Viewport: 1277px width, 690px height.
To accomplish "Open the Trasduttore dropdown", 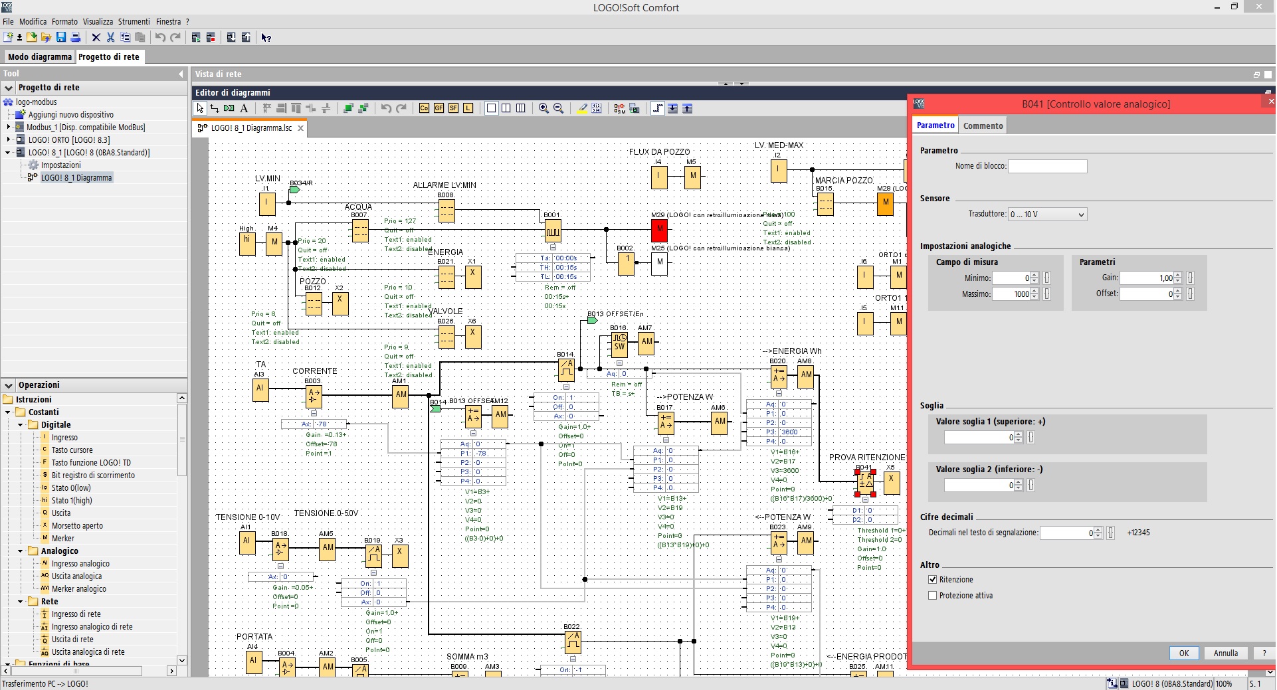I will pos(1047,215).
